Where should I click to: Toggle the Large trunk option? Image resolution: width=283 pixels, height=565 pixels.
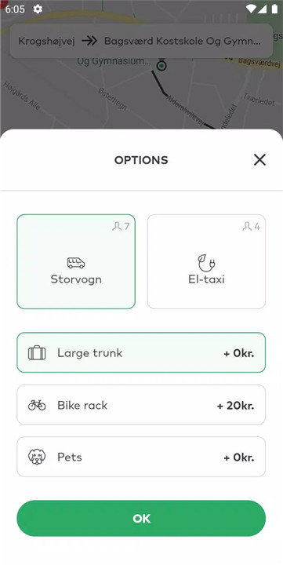[x=141, y=352]
